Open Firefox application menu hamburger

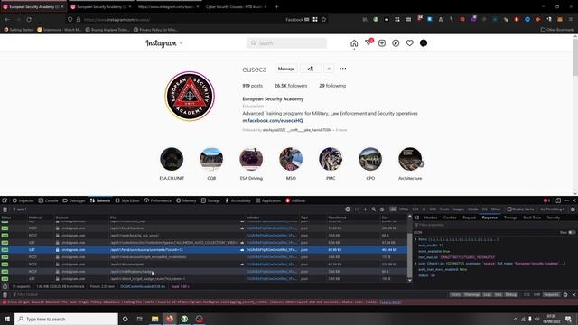coord(570,20)
